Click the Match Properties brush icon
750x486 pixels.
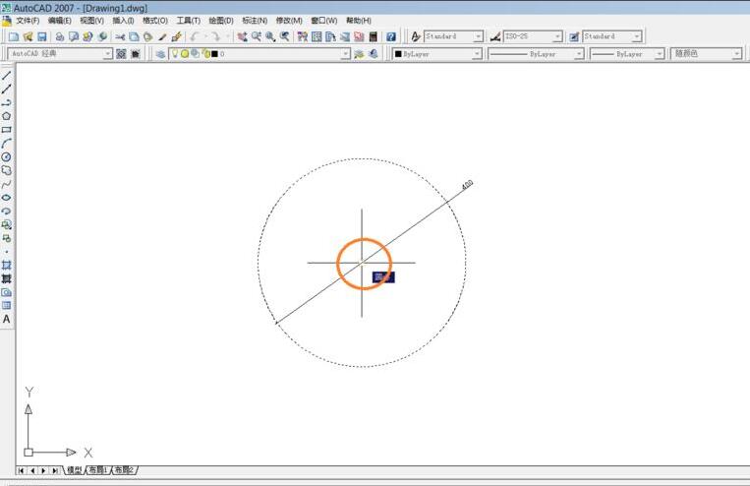[x=163, y=36]
